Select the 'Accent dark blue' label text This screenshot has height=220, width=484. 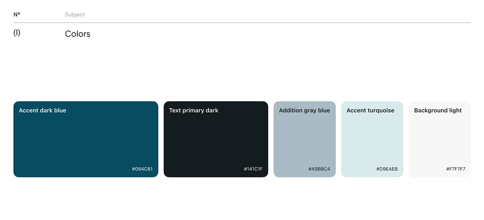42,111
